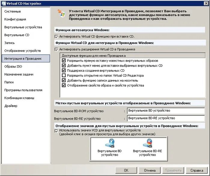
Task: Open the Запись settings page
Action: [26, 43]
